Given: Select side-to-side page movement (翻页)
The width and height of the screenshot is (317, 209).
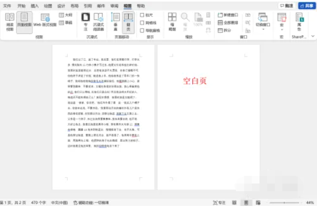Looking at the screenshot, I should [128, 22].
